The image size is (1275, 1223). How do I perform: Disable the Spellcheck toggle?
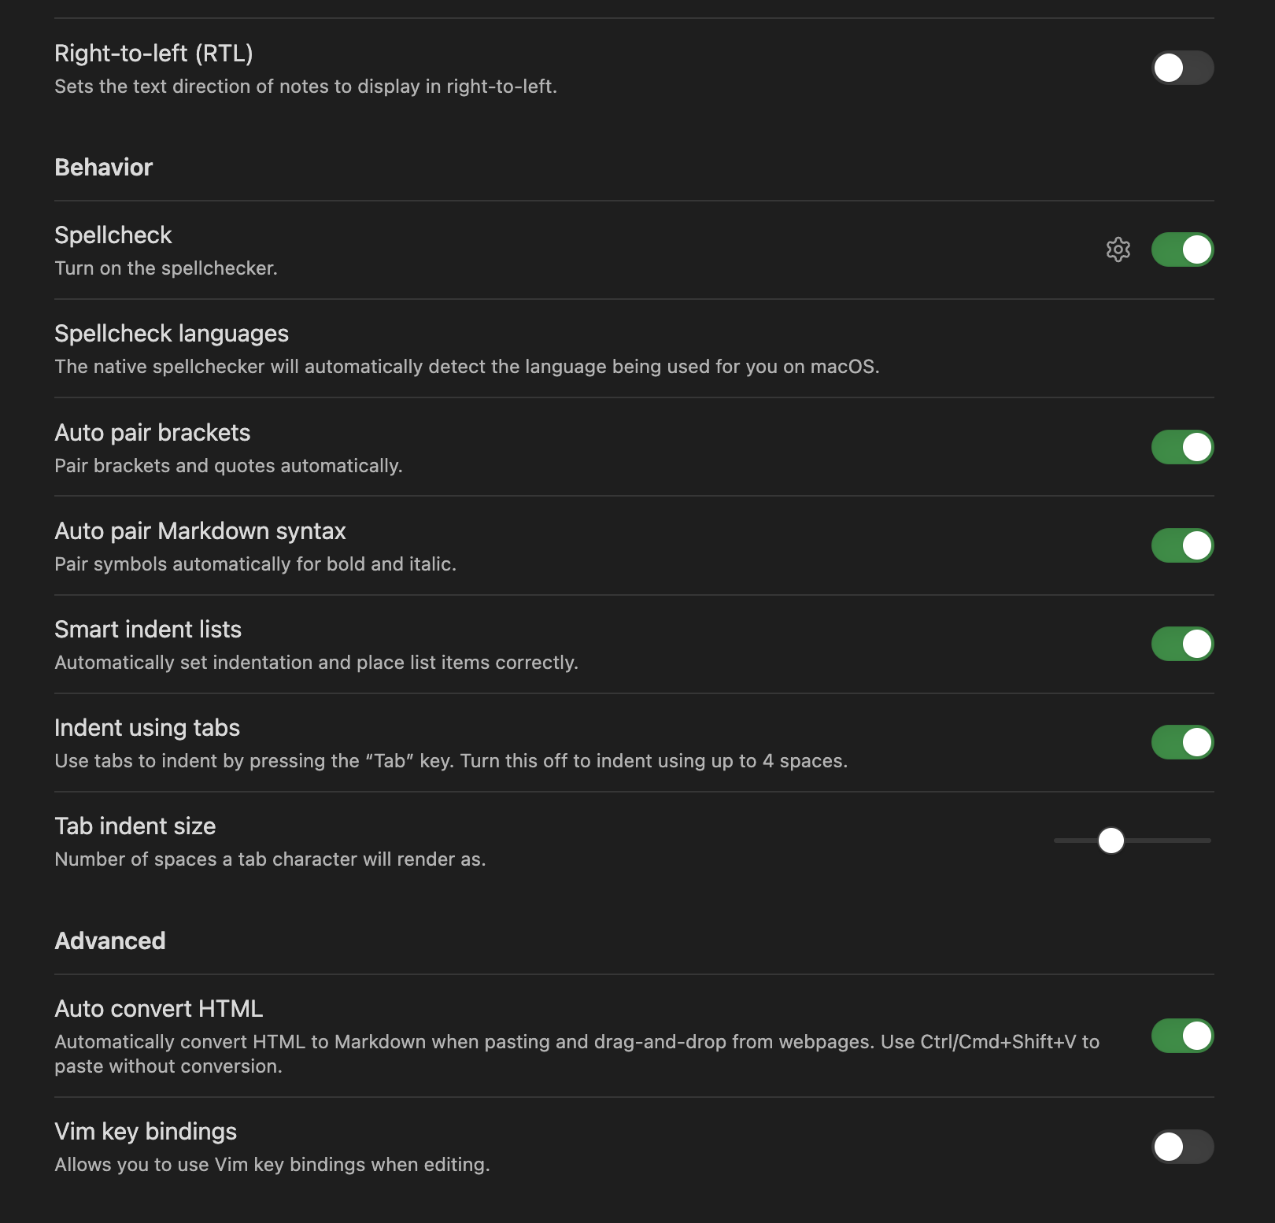(x=1182, y=249)
